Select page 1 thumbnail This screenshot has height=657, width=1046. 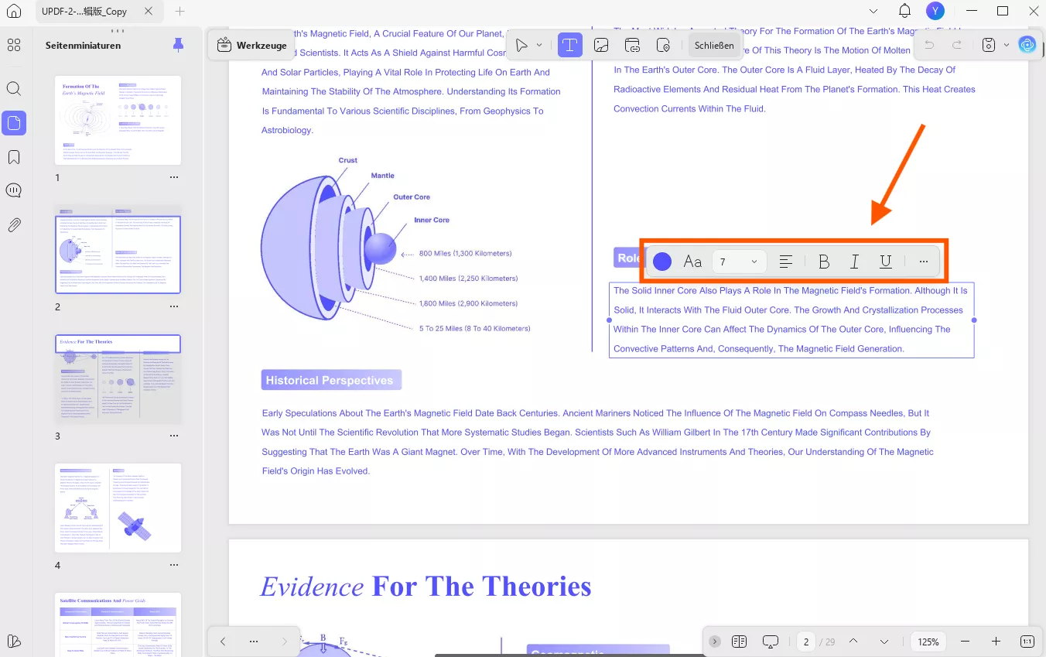(x=118, y=120)
